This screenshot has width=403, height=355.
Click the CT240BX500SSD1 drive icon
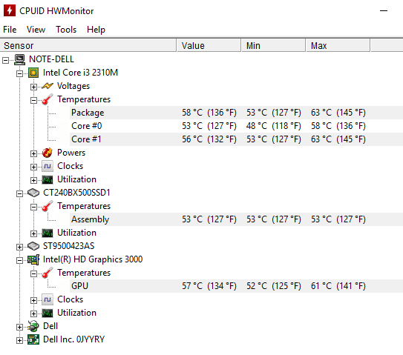coord(33,193)
